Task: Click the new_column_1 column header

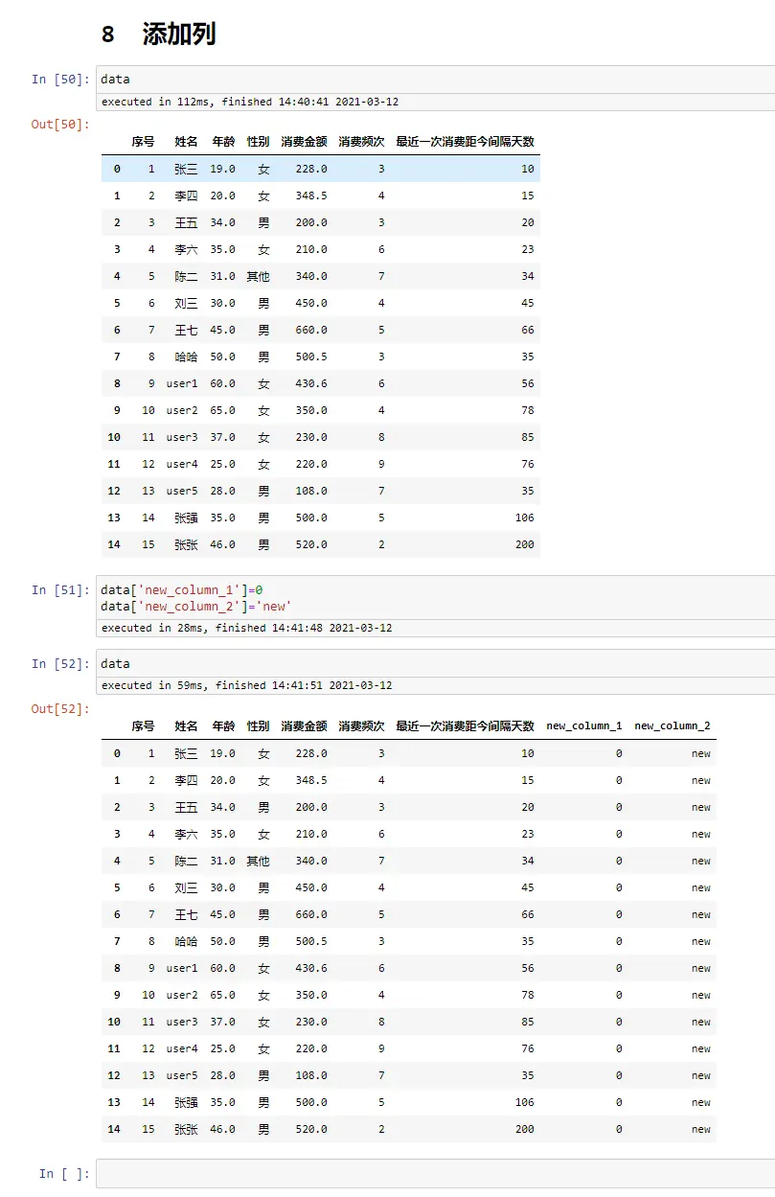Action: pos(583,725)
